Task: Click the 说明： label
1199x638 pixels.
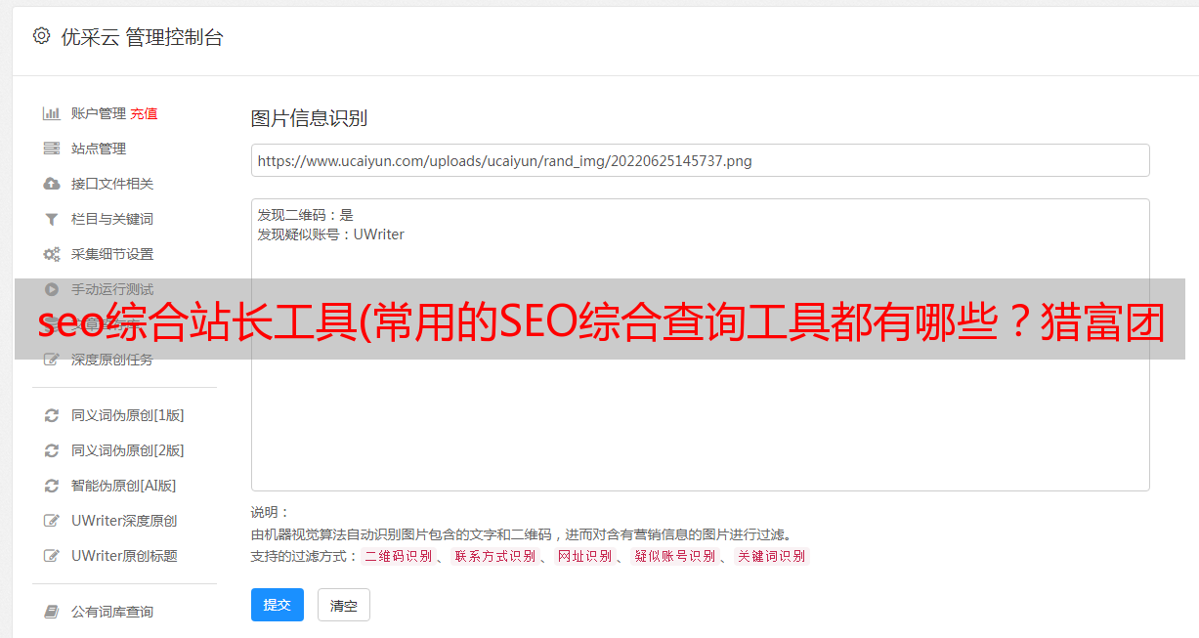Action: pyautogui.click(x=270, y=512)
